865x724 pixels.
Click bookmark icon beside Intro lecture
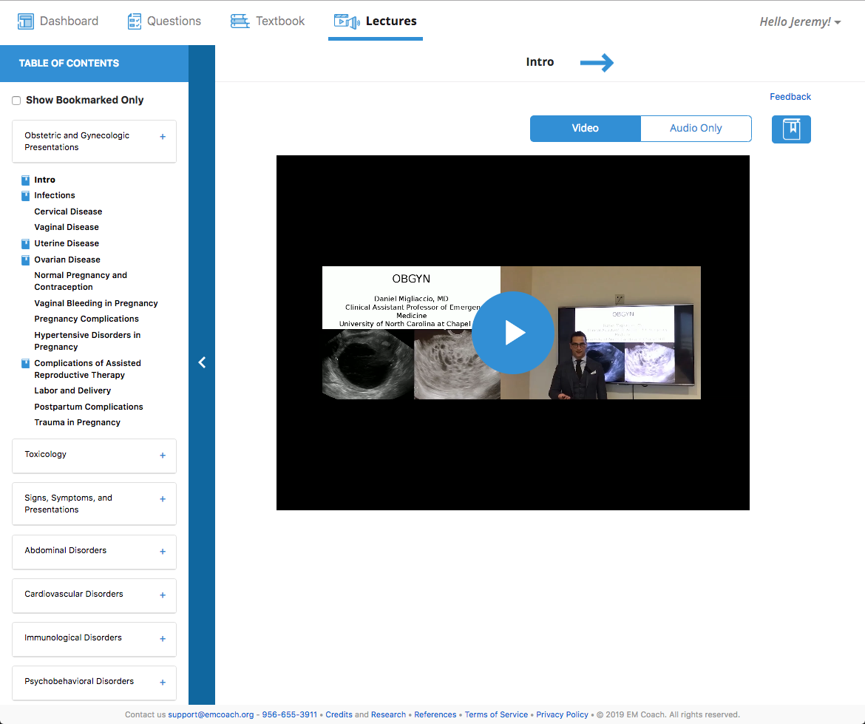26,180
